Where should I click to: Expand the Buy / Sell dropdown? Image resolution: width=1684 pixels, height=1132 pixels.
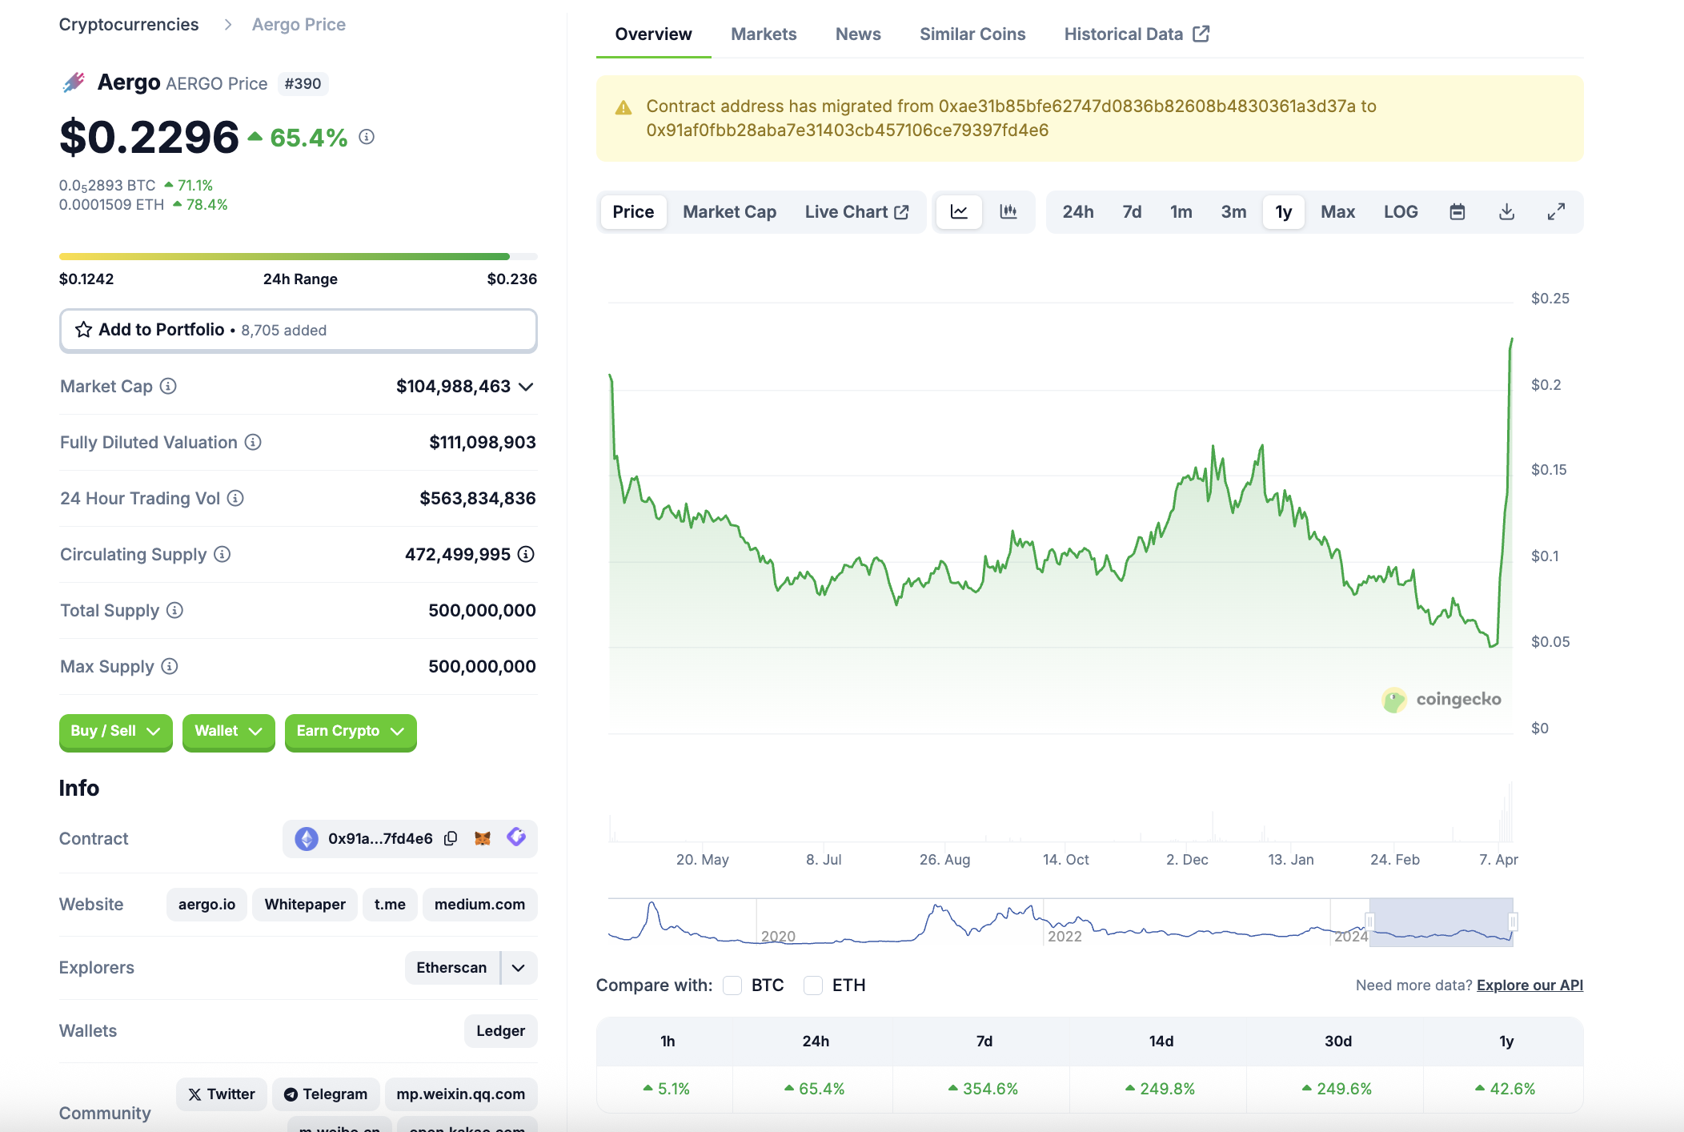[116, 731]
